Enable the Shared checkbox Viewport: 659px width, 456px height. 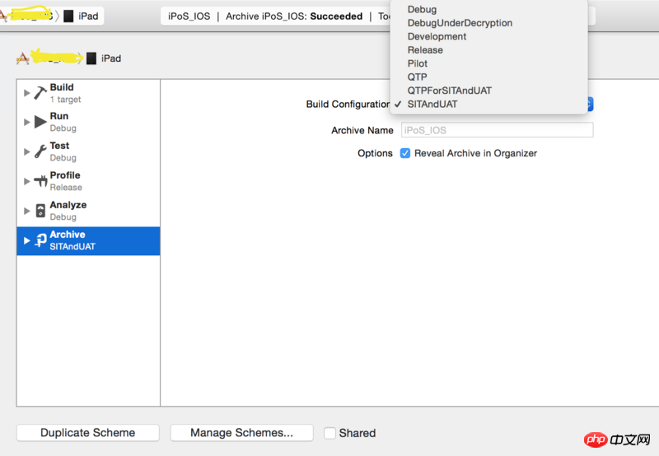click(x=330, y=433)
